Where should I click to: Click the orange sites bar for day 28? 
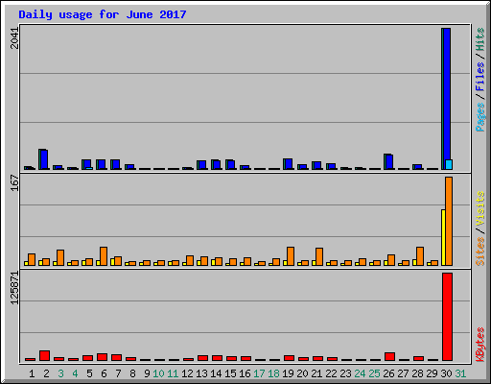pos(420,256)
